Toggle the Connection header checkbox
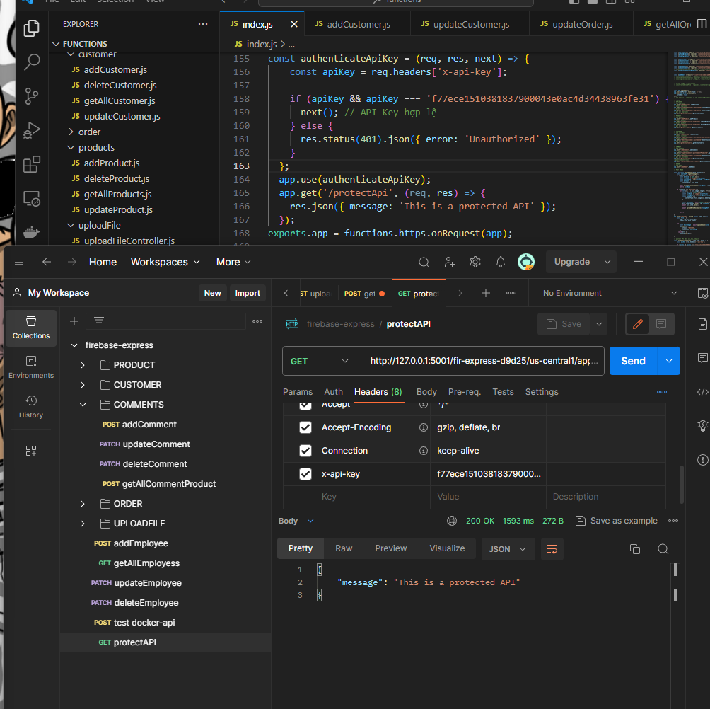The image size is (710, 709). [x=305, y=451]
